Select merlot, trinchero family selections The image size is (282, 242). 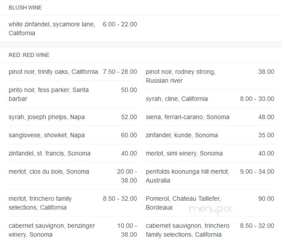(x=40, y=203)
